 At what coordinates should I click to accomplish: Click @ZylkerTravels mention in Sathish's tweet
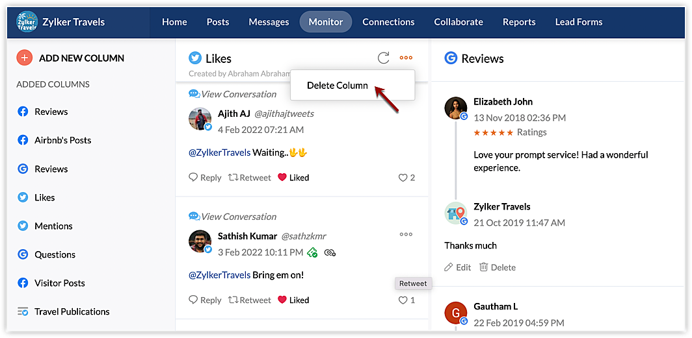(220, 275)
